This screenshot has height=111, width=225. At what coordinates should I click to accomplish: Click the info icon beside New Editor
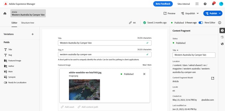[x=220, y=23]
